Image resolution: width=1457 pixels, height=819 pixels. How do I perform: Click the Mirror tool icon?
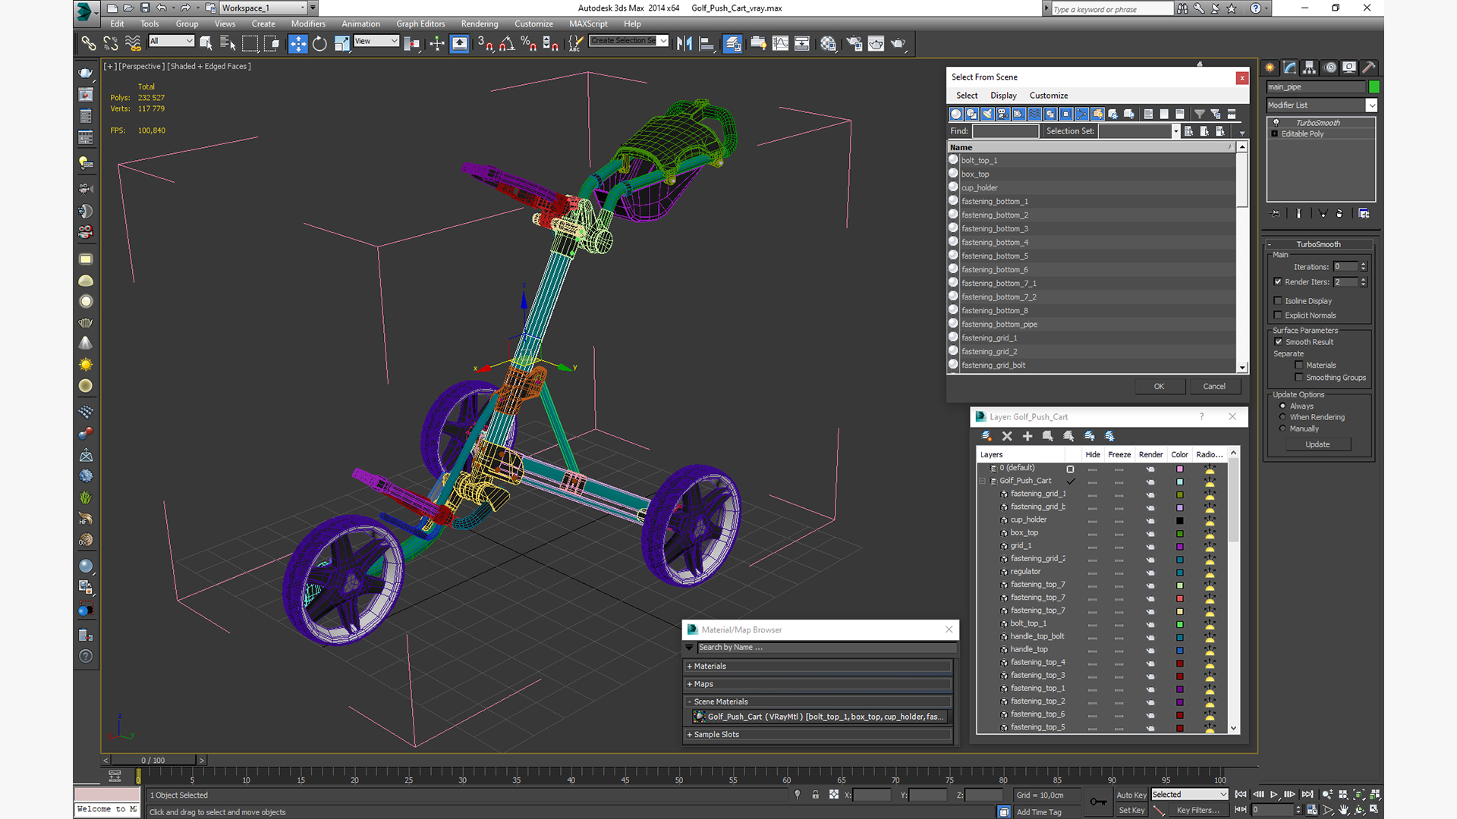pyautogui.click(x=684, y=43)
